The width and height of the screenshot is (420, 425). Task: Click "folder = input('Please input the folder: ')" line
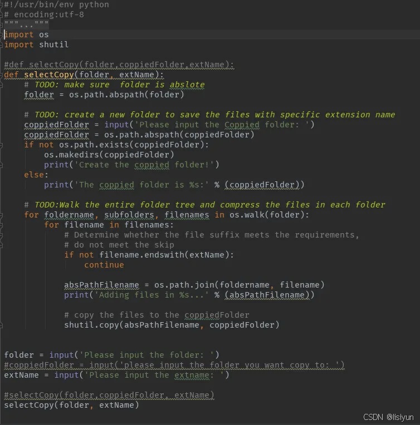click(x=111, y=355)
